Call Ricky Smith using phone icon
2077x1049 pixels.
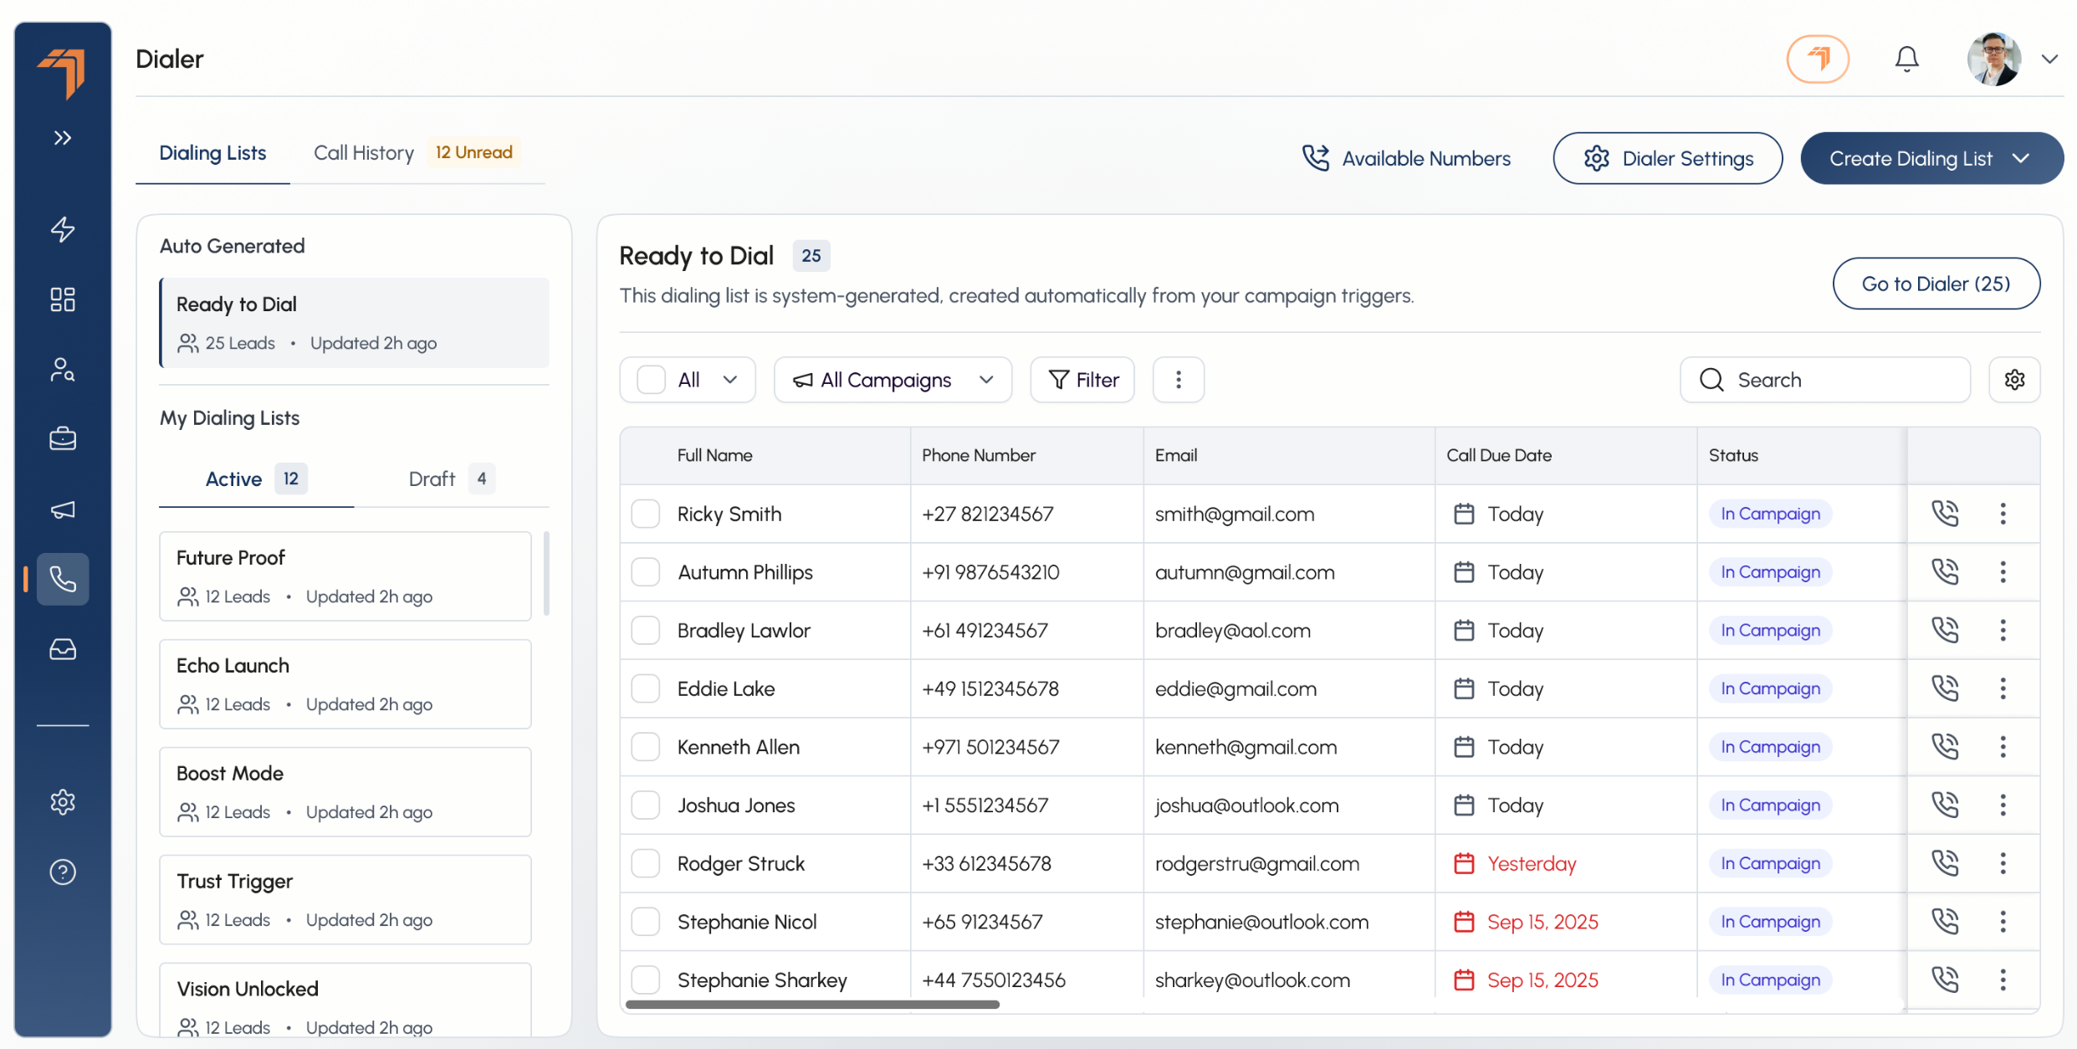[1945, 514]
